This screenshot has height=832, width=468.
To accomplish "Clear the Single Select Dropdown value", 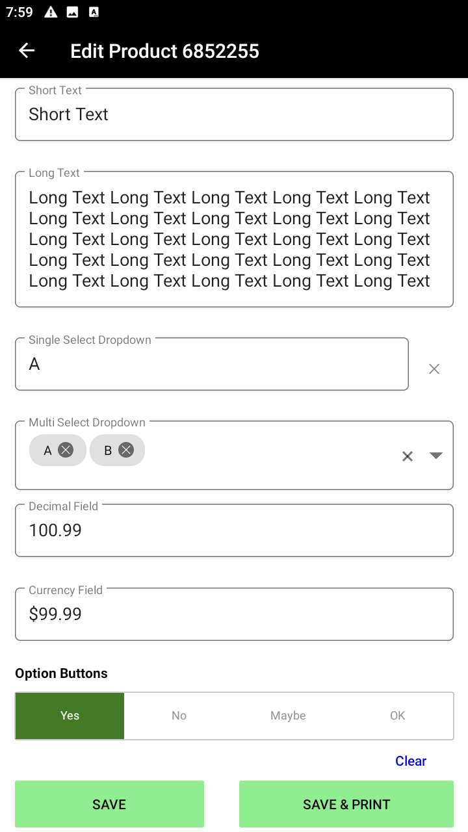I will 434,369.
